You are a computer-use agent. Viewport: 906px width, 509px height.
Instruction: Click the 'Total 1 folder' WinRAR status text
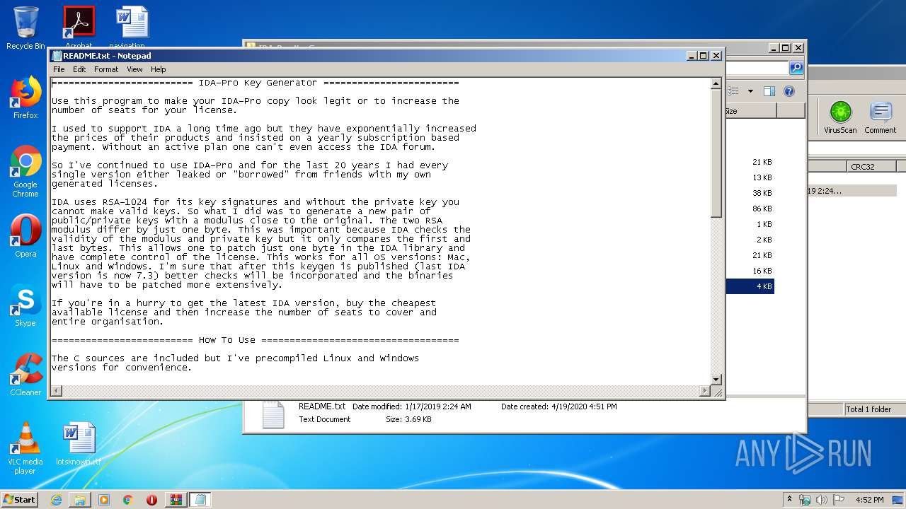(x=868, y=409)
